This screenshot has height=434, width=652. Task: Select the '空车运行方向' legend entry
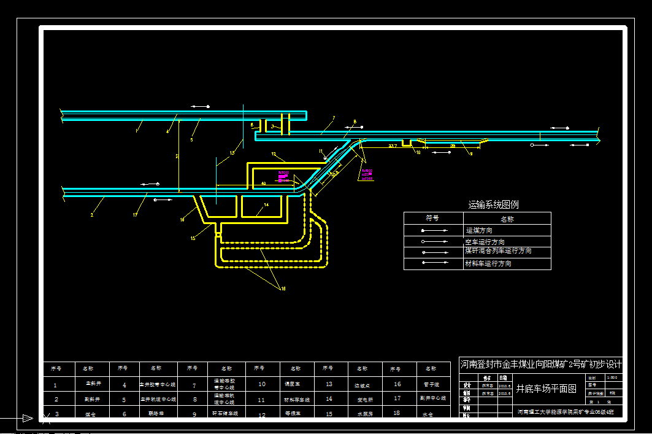coord(485,242)
